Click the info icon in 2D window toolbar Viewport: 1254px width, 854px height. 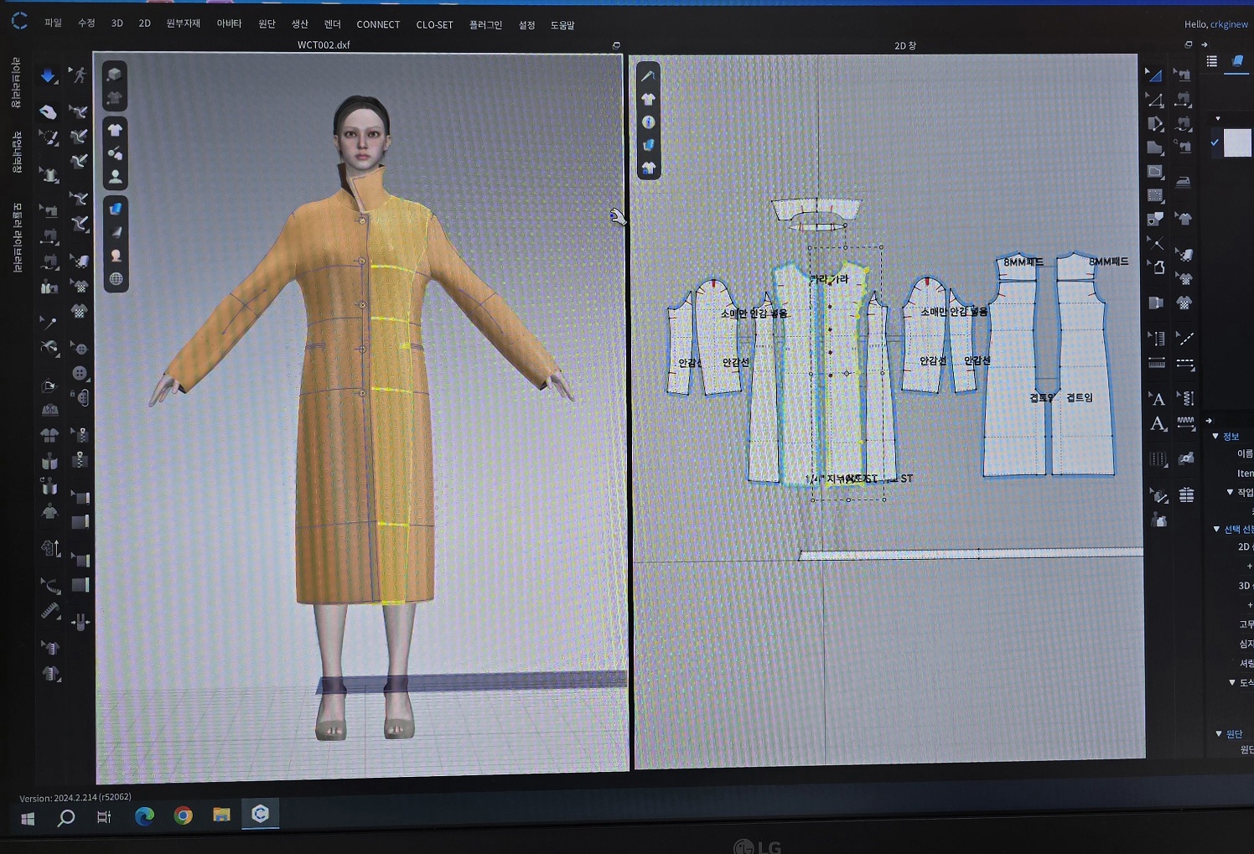point(648,122)
